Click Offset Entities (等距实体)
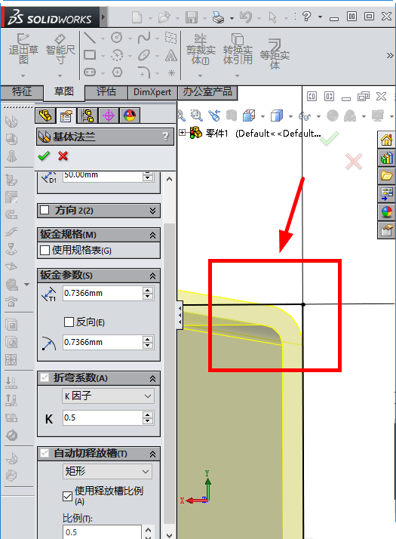The height and width of the screenshot is (539, 396). point(275,54)
